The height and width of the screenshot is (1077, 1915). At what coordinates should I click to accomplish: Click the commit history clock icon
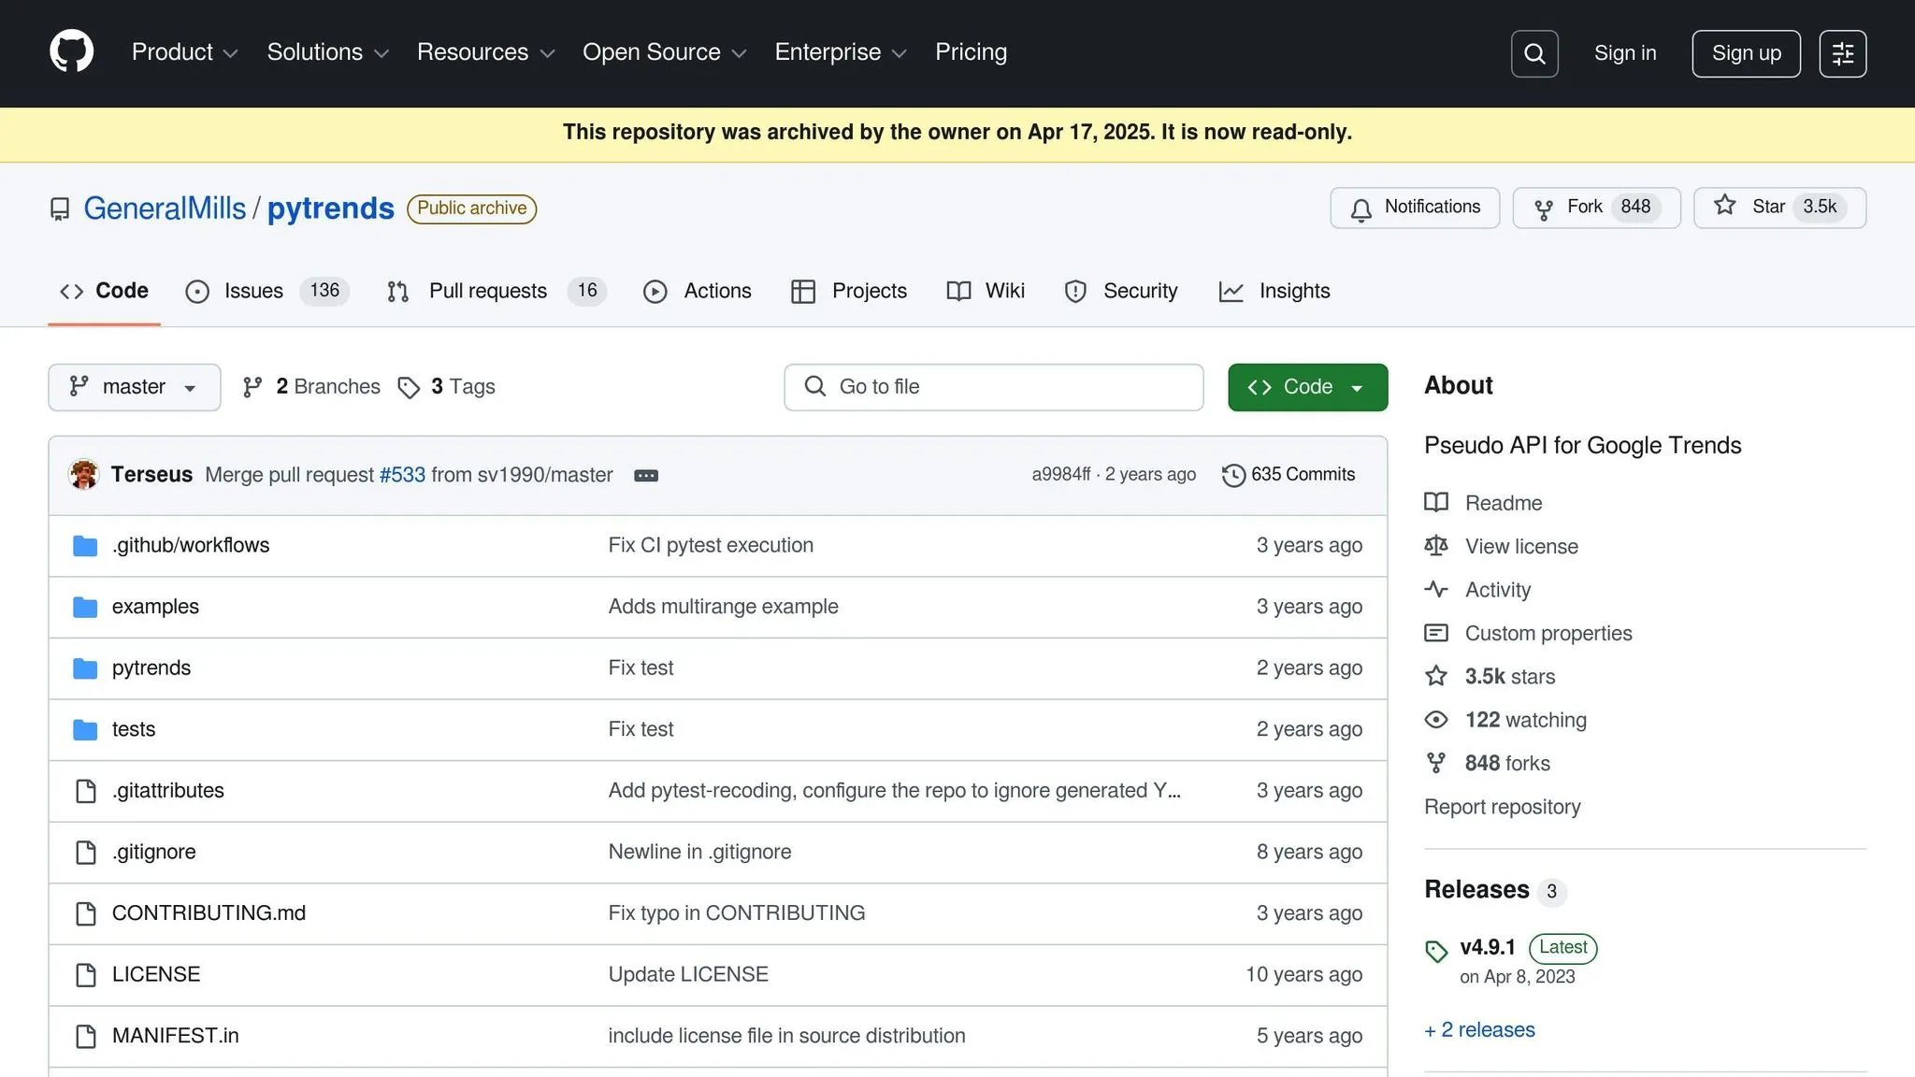pos(1233,475)
